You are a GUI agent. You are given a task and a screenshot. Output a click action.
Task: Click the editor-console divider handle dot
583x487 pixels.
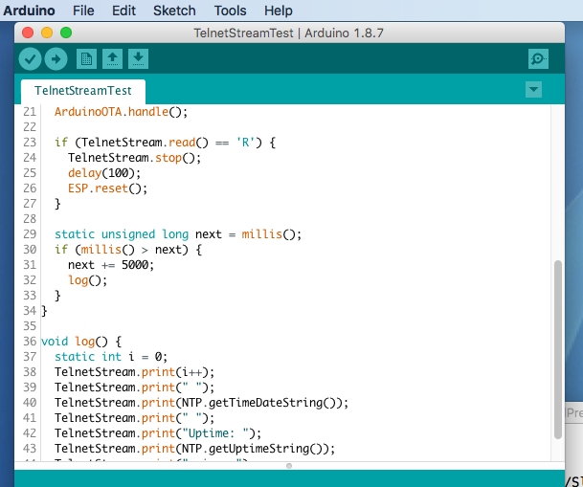[288, 466]
